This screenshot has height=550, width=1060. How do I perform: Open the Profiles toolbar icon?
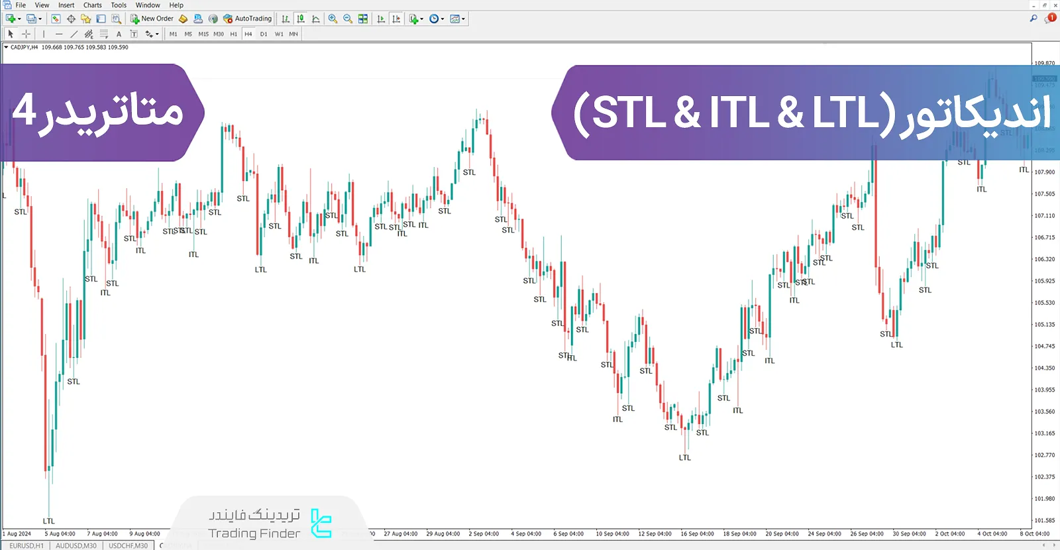(x=30, y=19)
